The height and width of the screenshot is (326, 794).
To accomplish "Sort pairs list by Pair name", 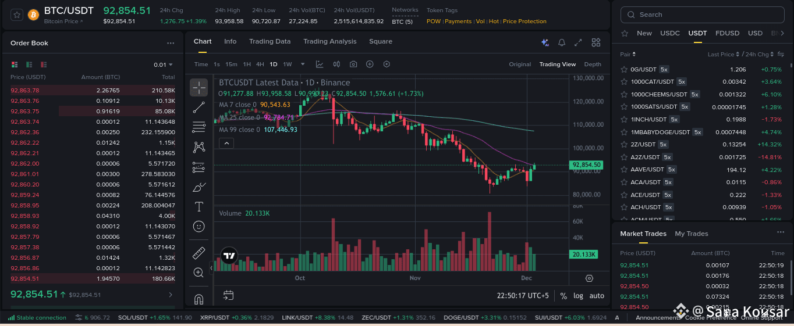I will (x=628, y=54).
